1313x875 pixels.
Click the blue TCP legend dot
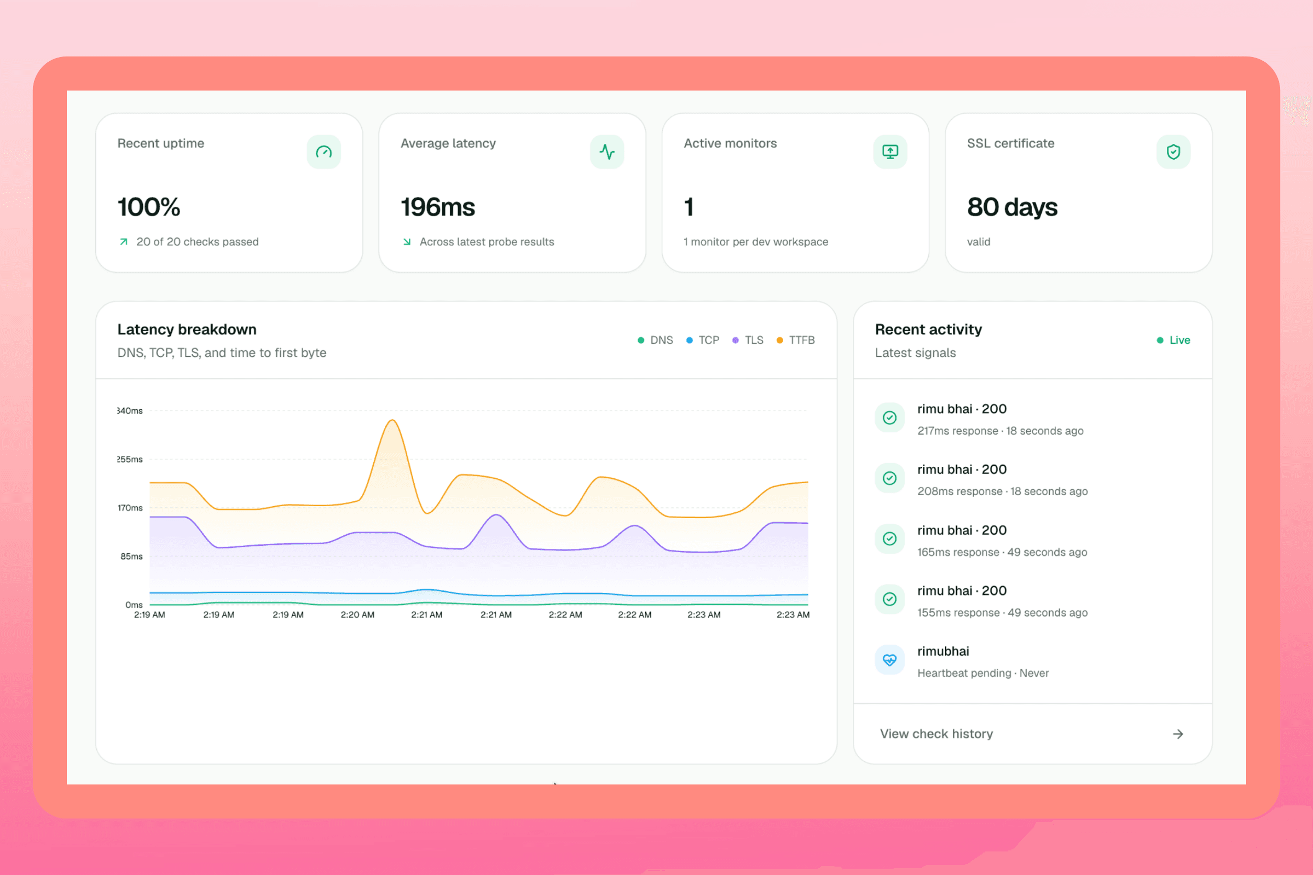pos(689,340)
